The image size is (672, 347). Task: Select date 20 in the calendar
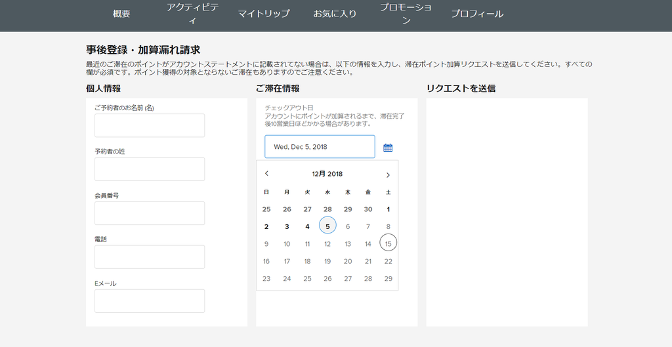[x=348, y=261]
